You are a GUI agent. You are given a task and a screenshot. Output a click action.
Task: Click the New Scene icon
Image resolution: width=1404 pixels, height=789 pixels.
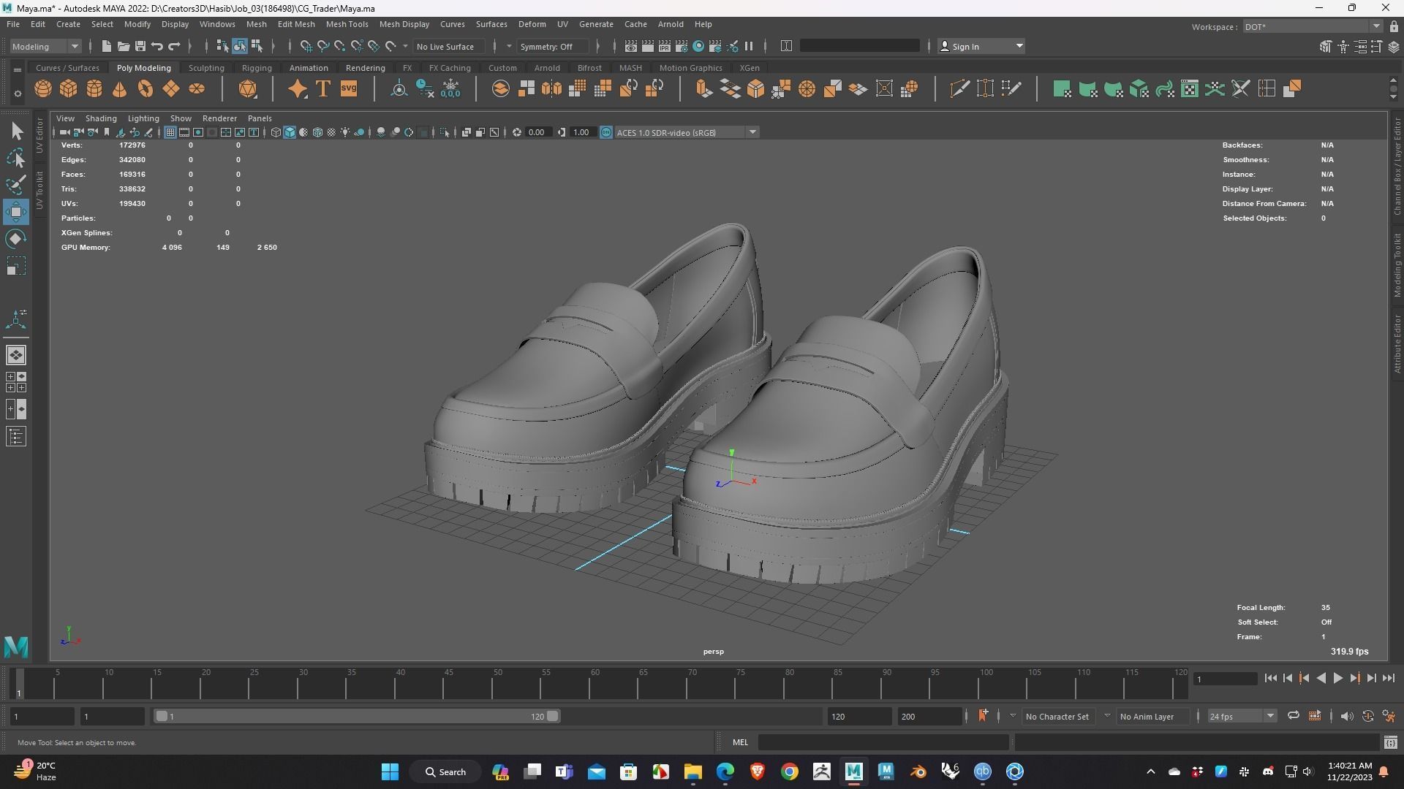click(x=106, y=46)
